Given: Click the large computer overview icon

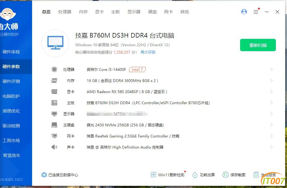Looking at the screenshot, I should 55,43.
